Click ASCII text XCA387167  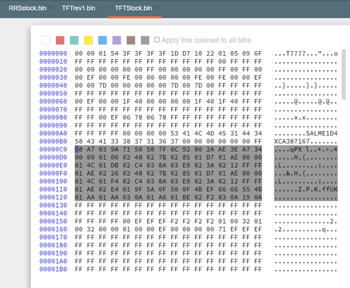pyautogui.click(x=292, y=141)
